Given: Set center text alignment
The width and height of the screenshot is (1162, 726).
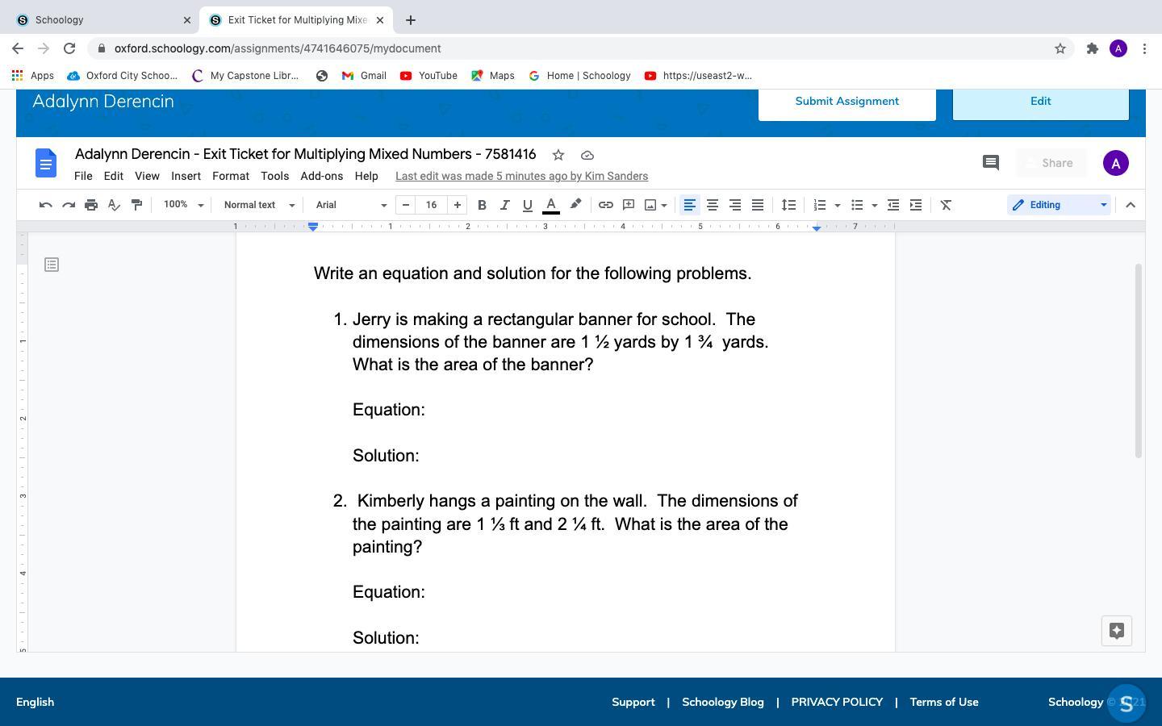Looking at the screenshot, I should 713,205.
